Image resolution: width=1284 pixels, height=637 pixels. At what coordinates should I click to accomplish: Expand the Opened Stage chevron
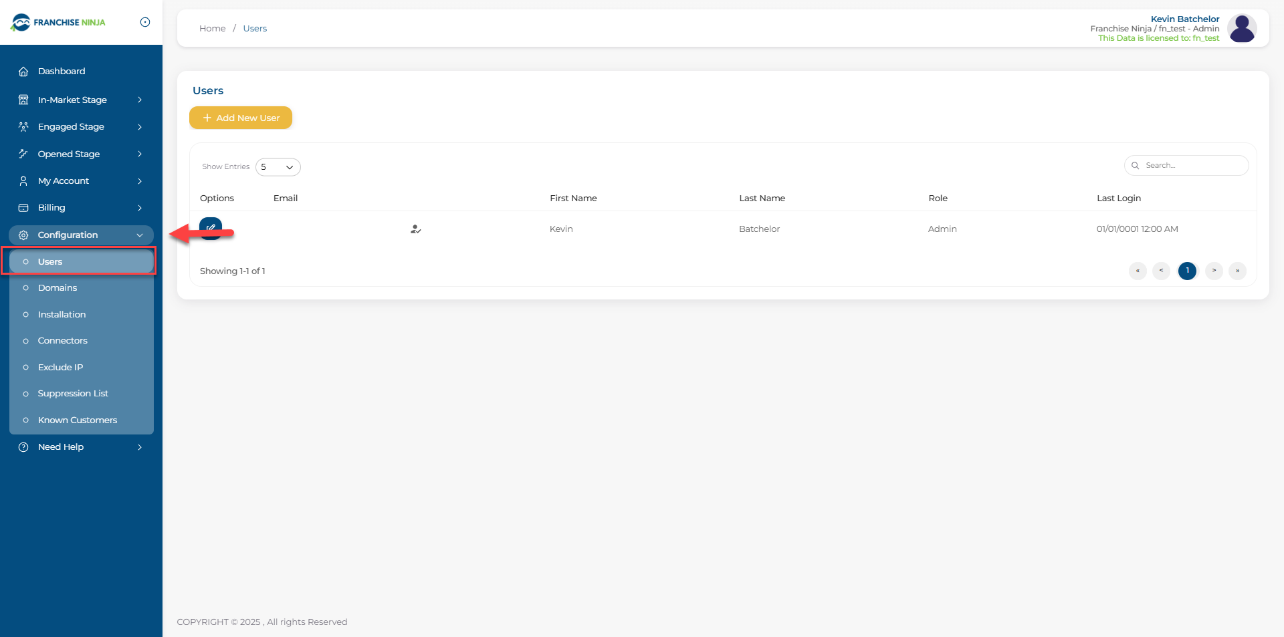click(140, 154)
